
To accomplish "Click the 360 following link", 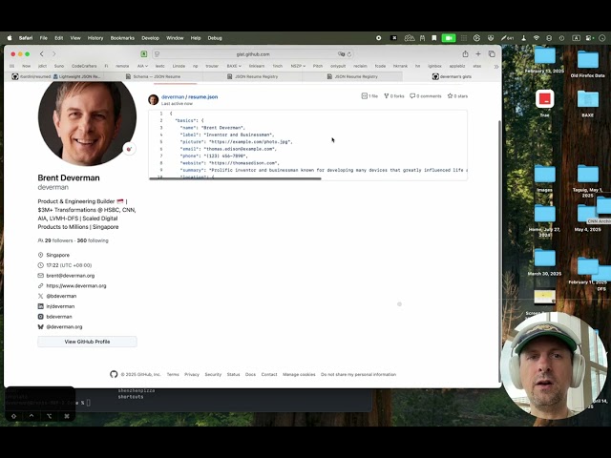I will 93,240.
